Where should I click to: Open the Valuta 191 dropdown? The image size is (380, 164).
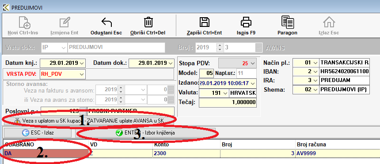pyautogui.click(x=225, y=93)
